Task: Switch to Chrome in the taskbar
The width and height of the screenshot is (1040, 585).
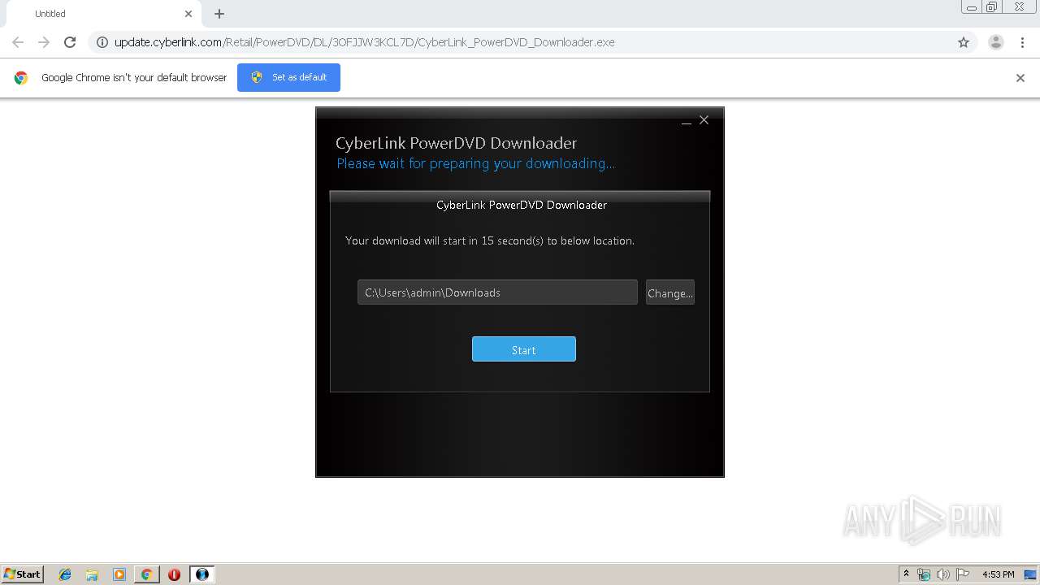Action: 146,574
